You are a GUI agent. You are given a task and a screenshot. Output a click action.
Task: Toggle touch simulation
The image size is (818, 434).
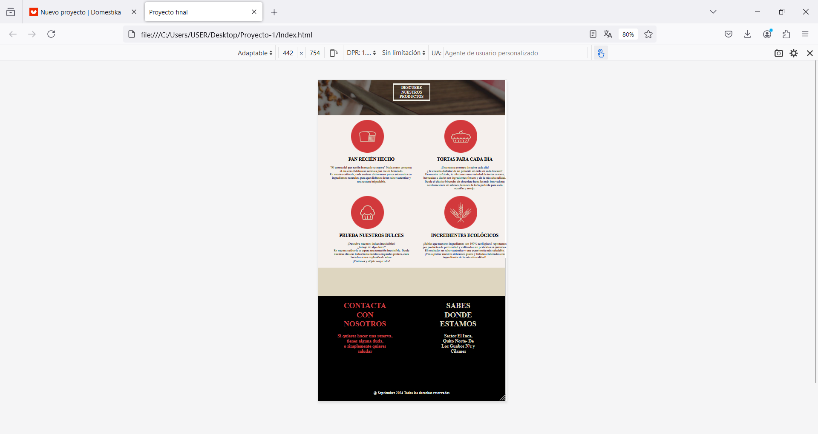tap(601, 53)
